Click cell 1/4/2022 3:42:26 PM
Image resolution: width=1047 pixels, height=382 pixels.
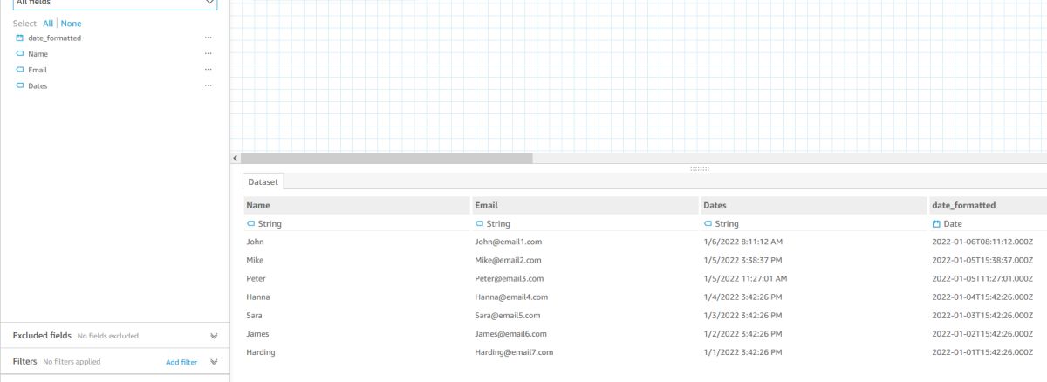tap(742, 297)
